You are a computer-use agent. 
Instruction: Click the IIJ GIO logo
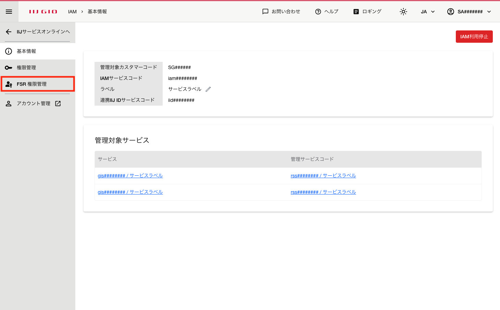(x=43, y=12)
